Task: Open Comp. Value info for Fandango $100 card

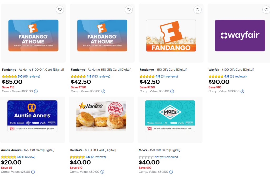Action: pos(36,91)
